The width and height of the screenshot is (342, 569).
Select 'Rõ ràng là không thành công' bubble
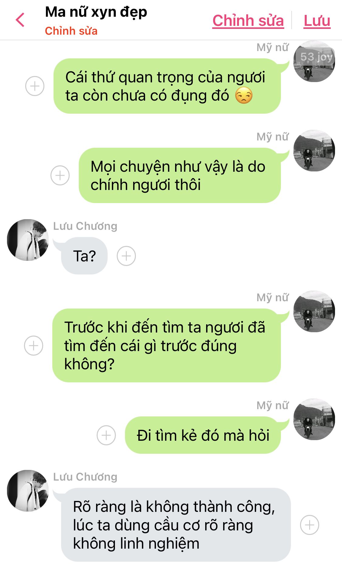click(176, 525)
